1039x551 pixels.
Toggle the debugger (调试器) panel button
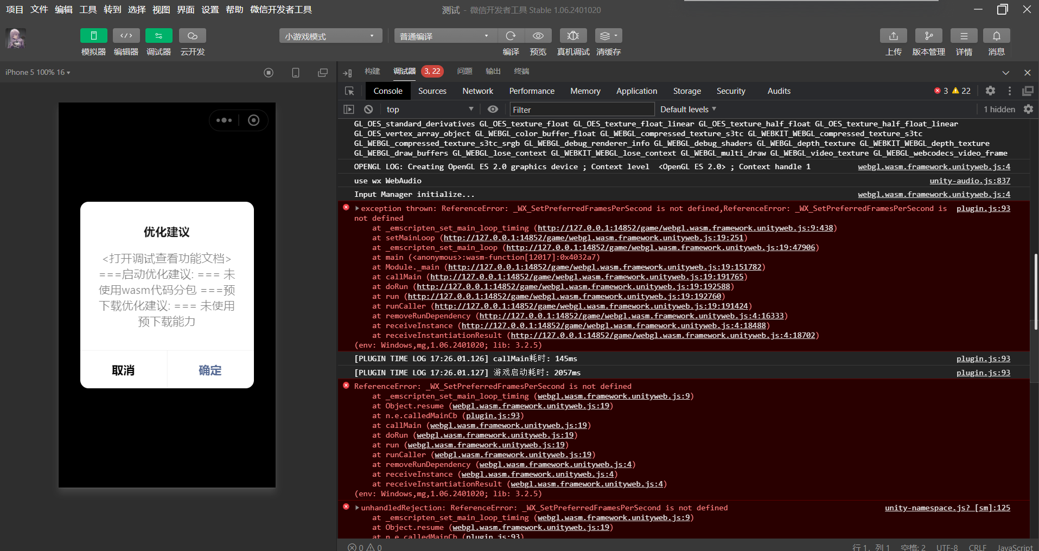(x=158, y=36)
